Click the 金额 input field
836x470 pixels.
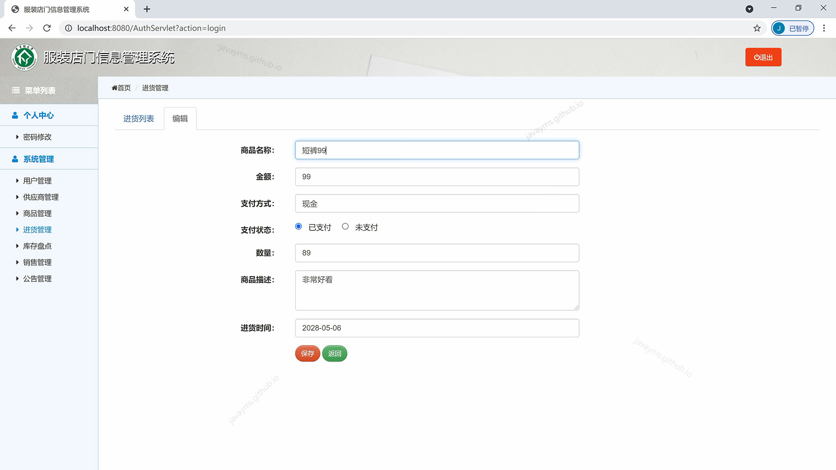(x=437, y=177)
